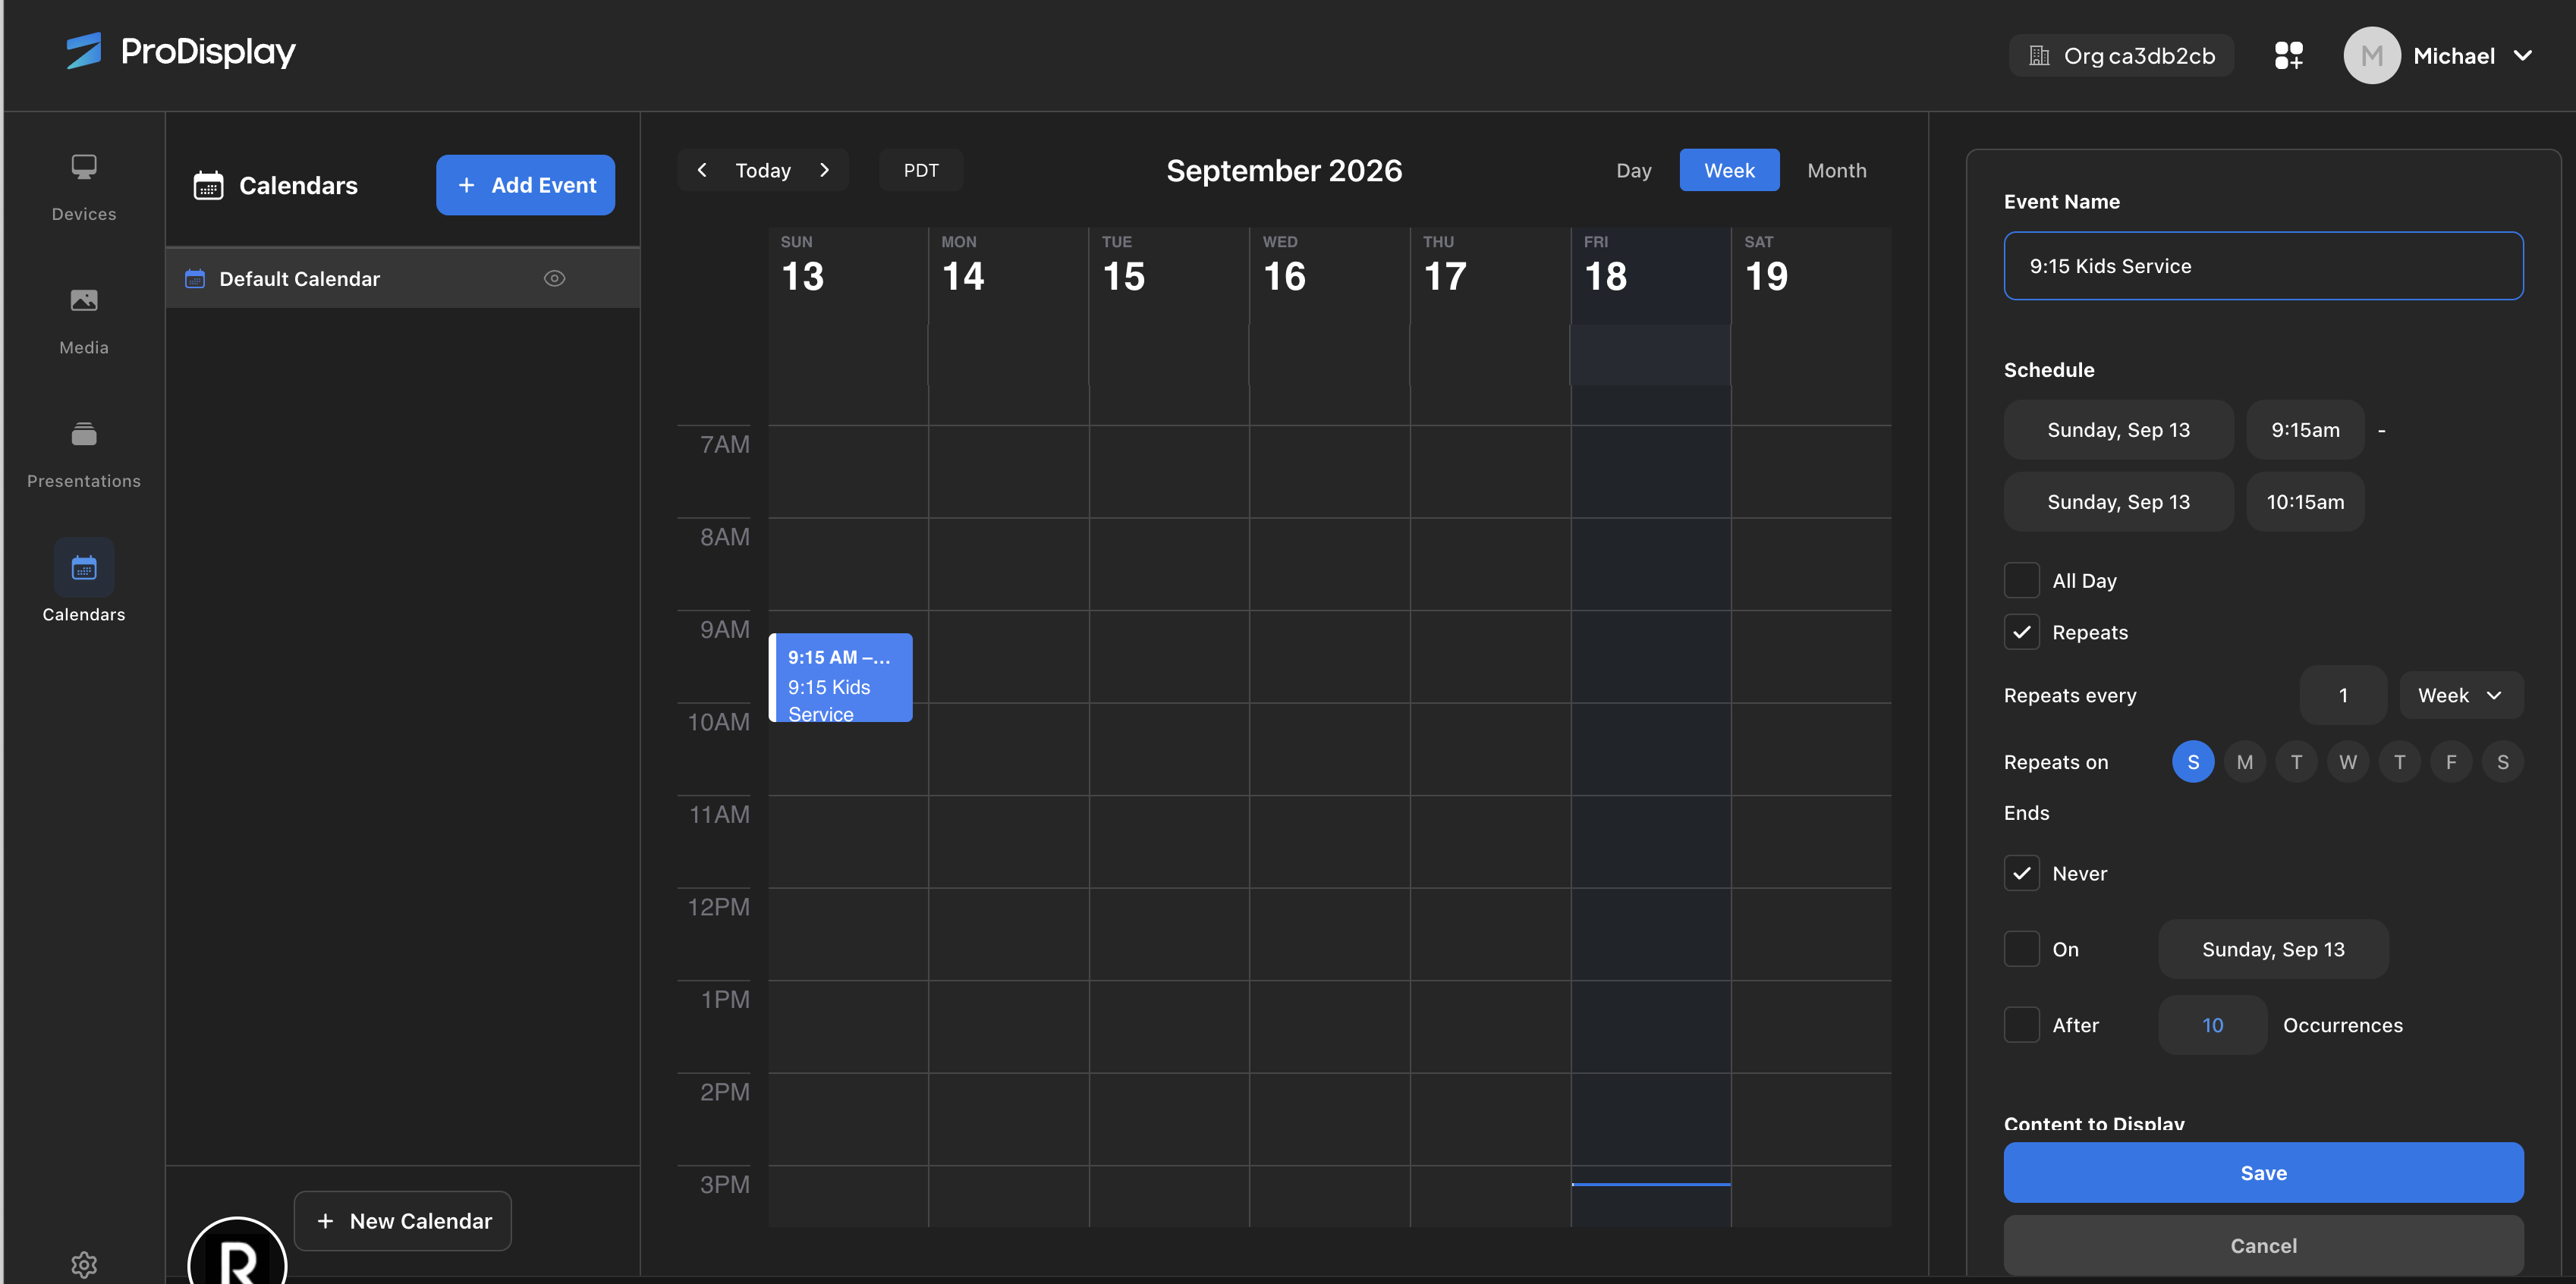Screen dimensions: 2576x1284
Task: Click the Repeats every count field
Action: (2342, 695)
